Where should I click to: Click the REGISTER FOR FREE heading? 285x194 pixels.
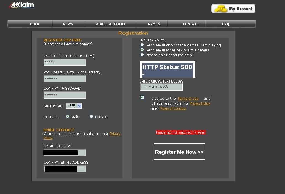[x=62, y=40]
